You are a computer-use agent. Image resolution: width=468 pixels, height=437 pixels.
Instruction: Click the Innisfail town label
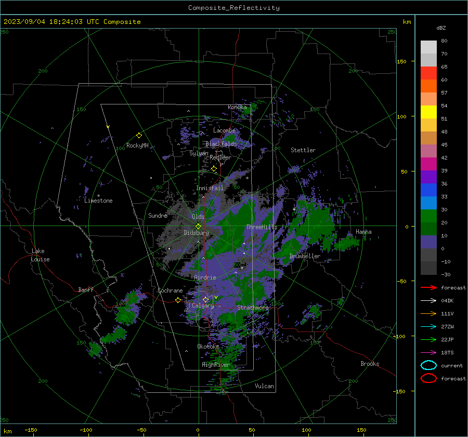(x=210, y=188)
